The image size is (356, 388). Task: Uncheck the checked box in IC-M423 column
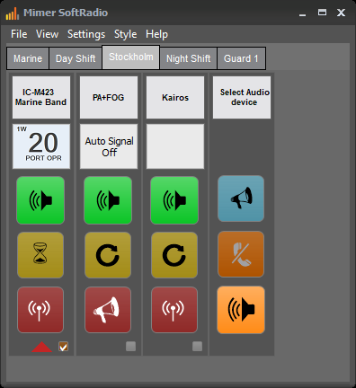click(63, 347)
